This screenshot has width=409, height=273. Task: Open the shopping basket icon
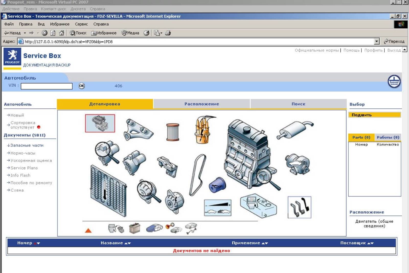pos(394,82)
